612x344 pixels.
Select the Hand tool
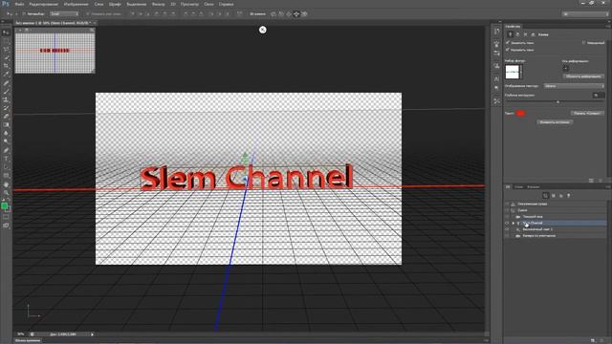coord(6,184)
